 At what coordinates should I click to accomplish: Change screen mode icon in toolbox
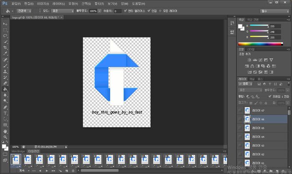(5, 160)
